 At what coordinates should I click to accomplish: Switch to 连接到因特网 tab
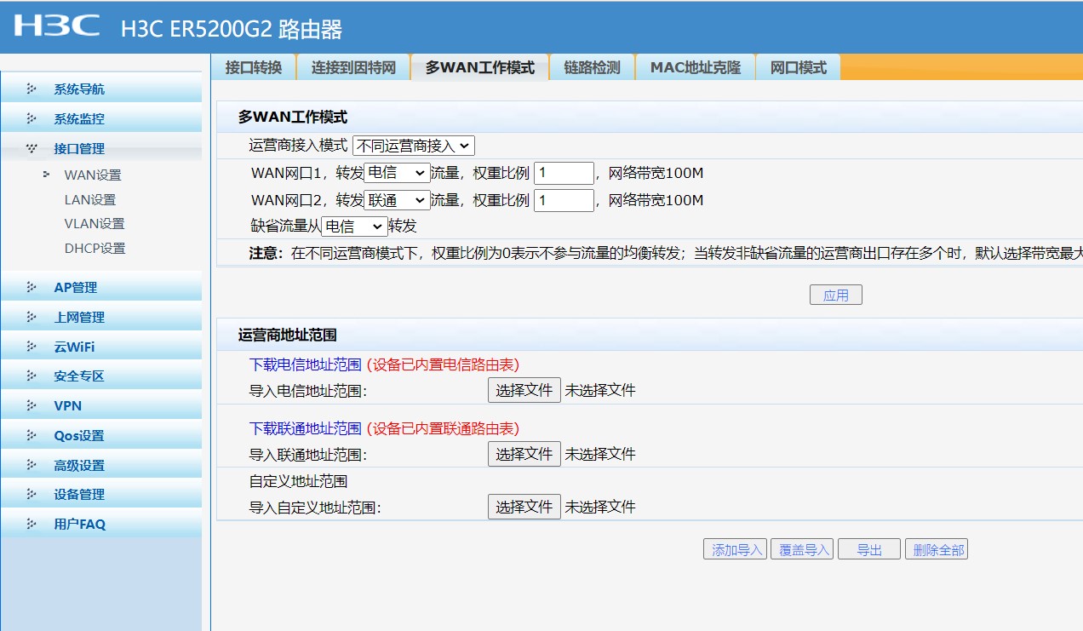pos(353,67)
